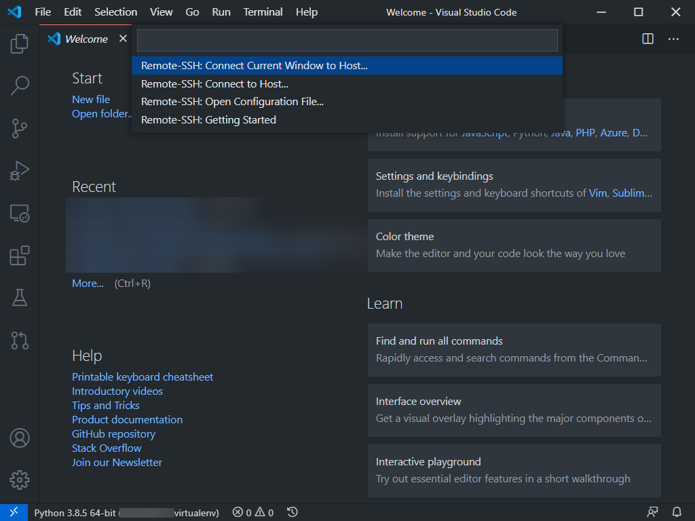Open Tips and Tricks link
The width and height of the screenshot is (695, 521).
click(105, 406)
